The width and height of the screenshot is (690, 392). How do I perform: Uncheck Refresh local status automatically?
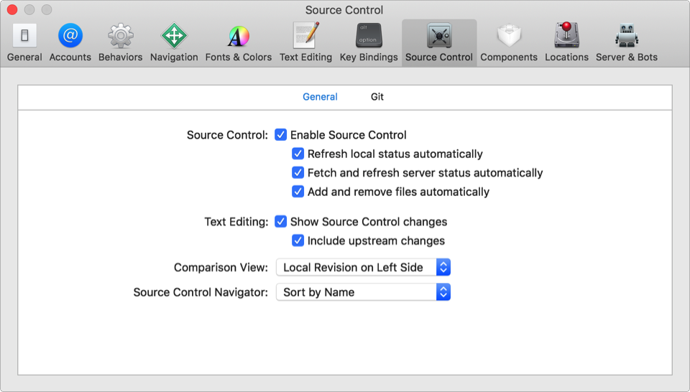coord(298,154)
